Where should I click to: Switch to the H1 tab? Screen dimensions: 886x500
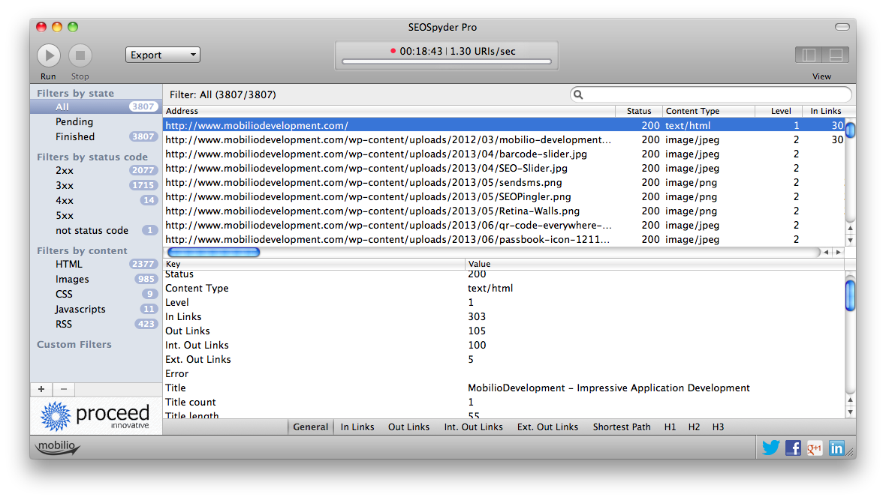(x=671, y=427)
